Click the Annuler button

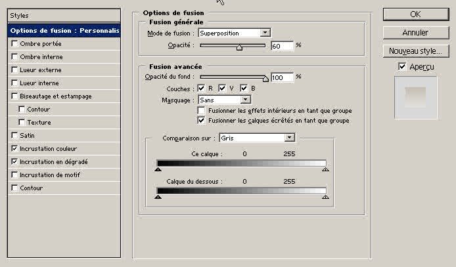(415, 32)
